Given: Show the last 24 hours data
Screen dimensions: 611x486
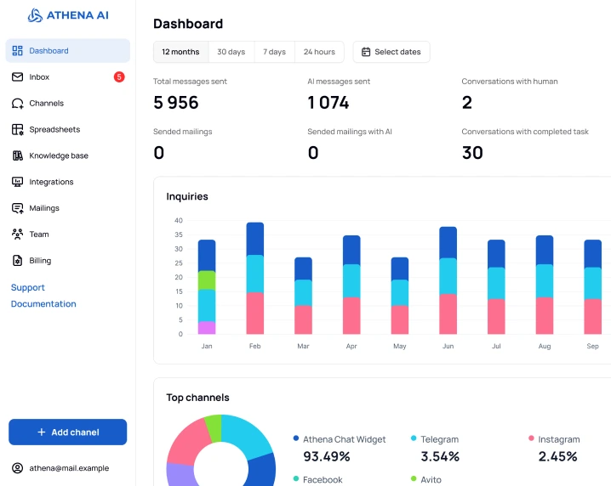Looking at the screenshot, I should coord(319,52).
